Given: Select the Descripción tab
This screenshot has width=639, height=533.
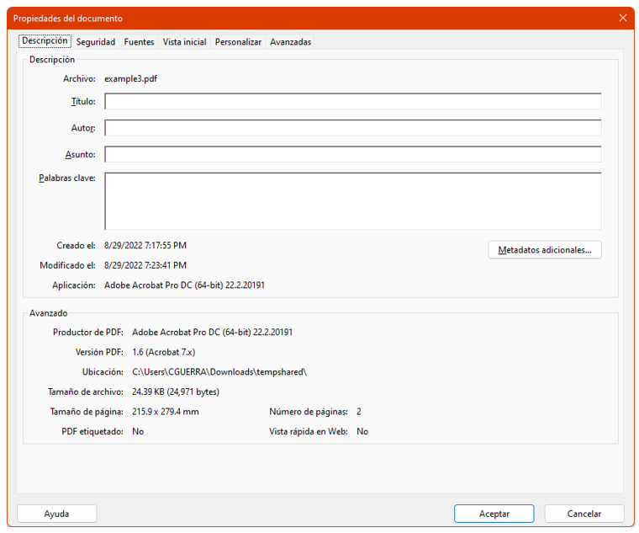Looking at the screenshot, I should pos(45,41).
